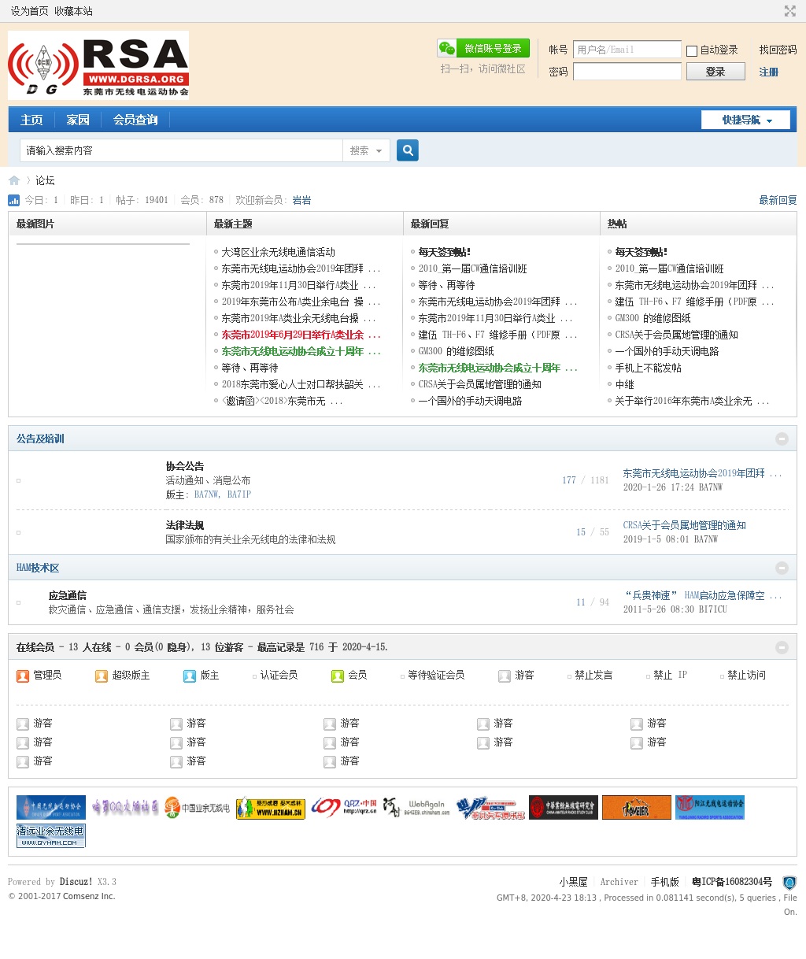Click the WWW.HZHAM.CN banner
This screenshot has height=959, width=806.
[x=271, y=807]
